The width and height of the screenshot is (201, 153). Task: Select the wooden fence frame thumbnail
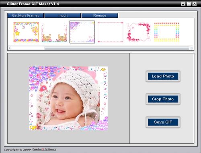[54, 32]
